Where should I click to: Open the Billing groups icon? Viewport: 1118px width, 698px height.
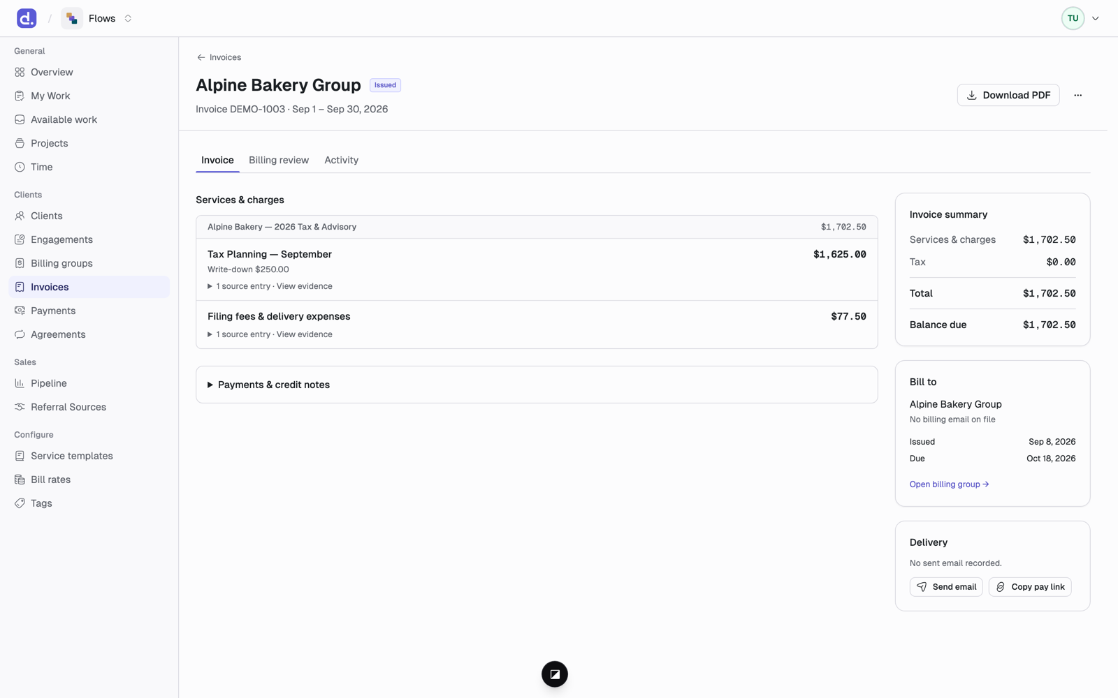click(20, 263)
